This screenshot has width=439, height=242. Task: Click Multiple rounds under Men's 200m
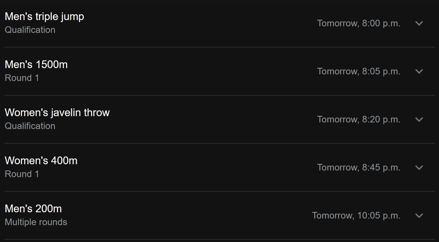[x=36, y=222]
